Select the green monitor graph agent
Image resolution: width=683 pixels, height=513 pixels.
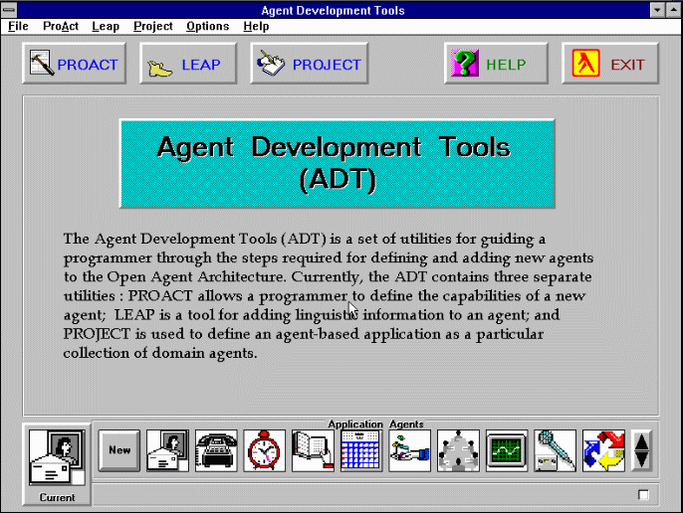click(x=507, y=450)
